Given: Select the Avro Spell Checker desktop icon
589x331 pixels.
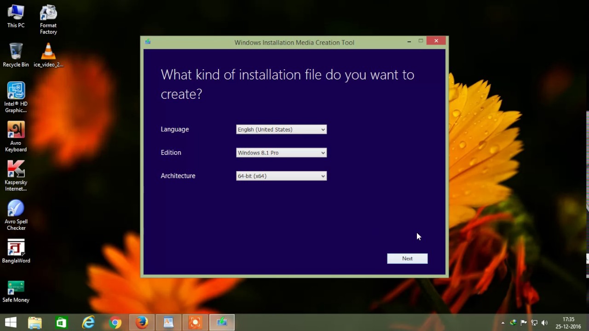Looking at the screenshot, I should [x=16, y=215].
